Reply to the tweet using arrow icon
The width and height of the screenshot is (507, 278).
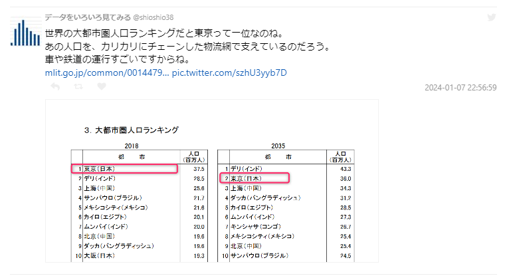tap(55, 86)
